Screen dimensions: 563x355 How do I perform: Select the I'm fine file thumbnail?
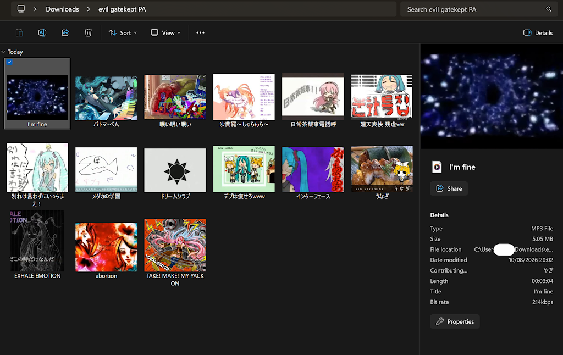[37, 97]
